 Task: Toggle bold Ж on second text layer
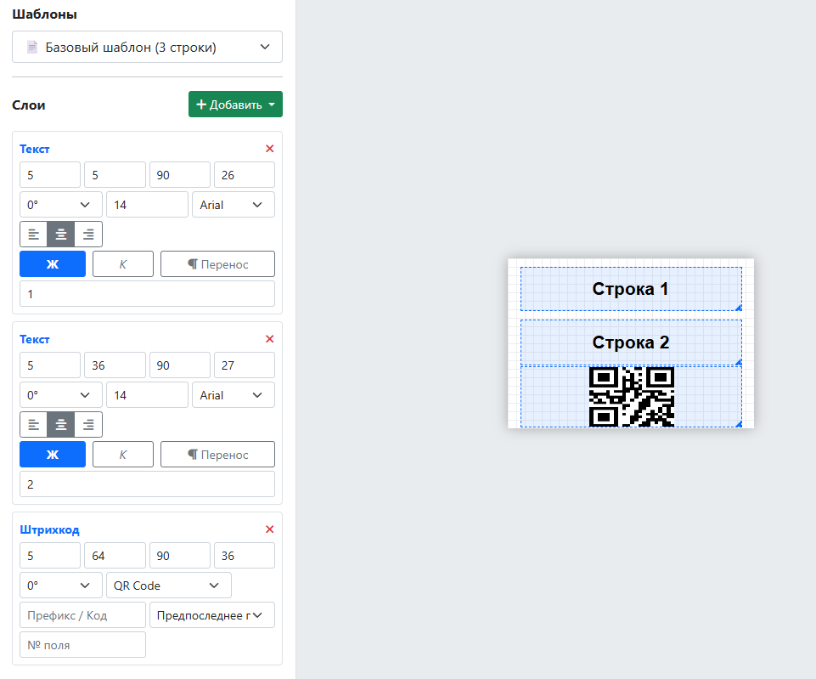[53, 455]
